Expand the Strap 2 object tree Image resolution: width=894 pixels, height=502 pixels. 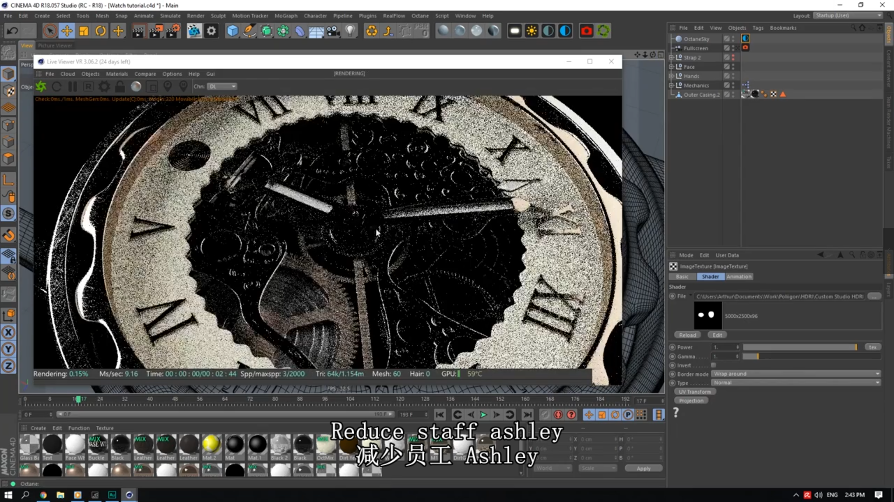(671, 58)
